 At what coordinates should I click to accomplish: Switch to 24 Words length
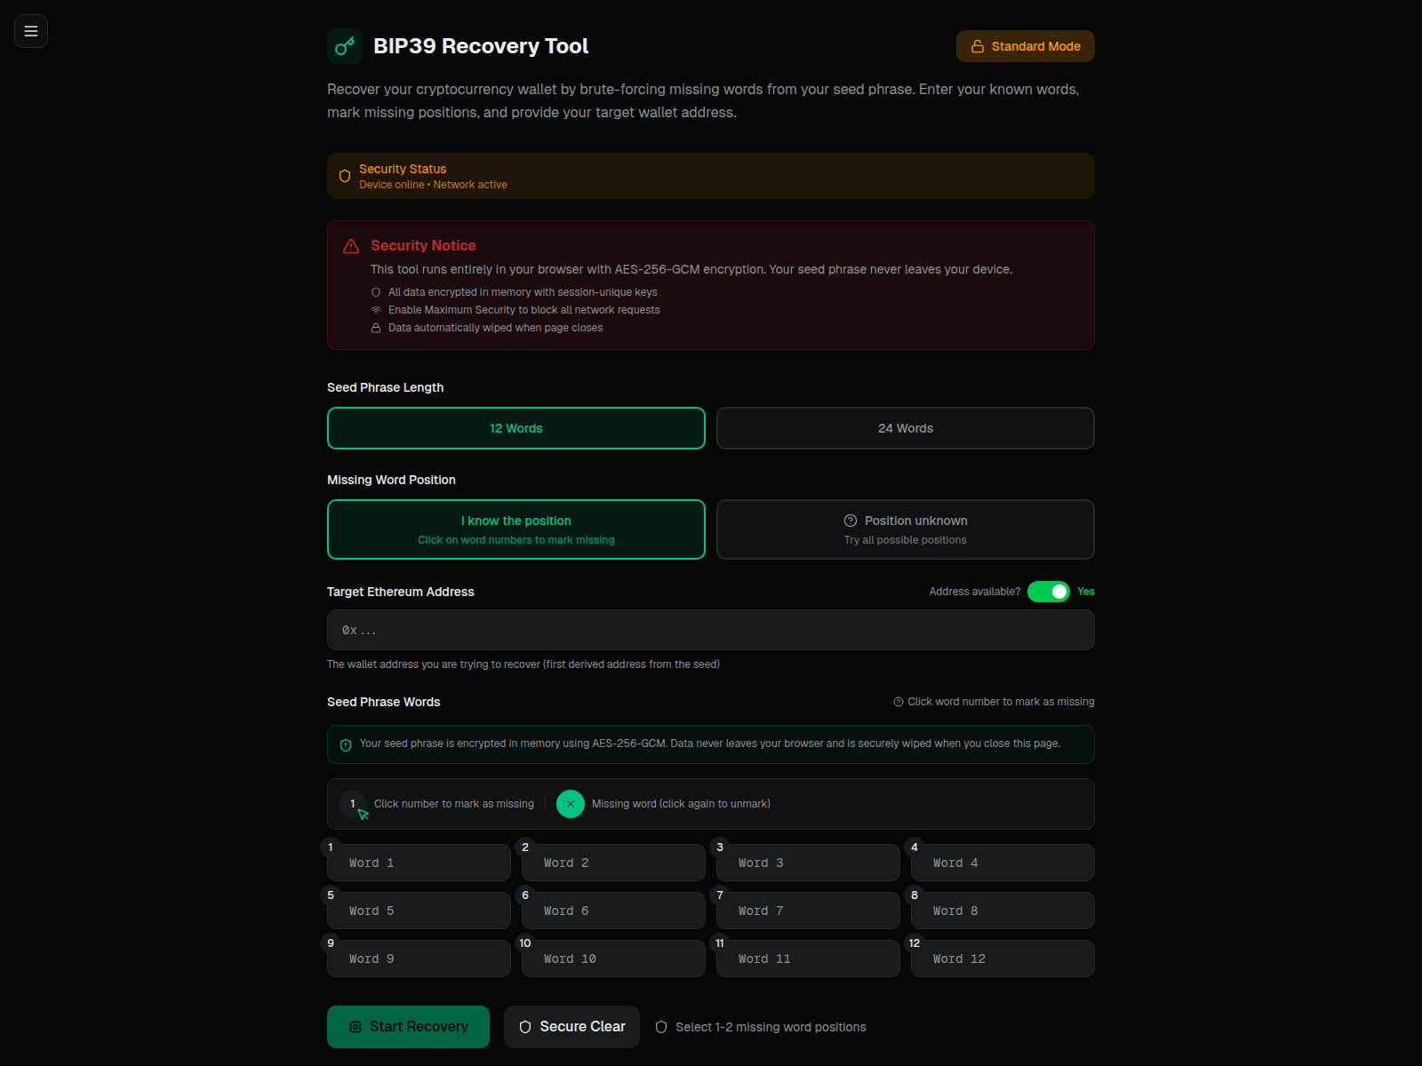point(905,427)
